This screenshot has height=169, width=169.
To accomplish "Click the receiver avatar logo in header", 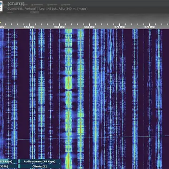I will click(1, 6).
